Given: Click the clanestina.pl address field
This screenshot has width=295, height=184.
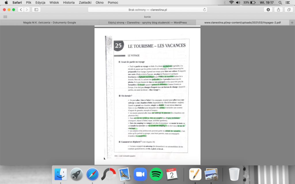Looking at the screenshot, I should [x=147, y=10].
